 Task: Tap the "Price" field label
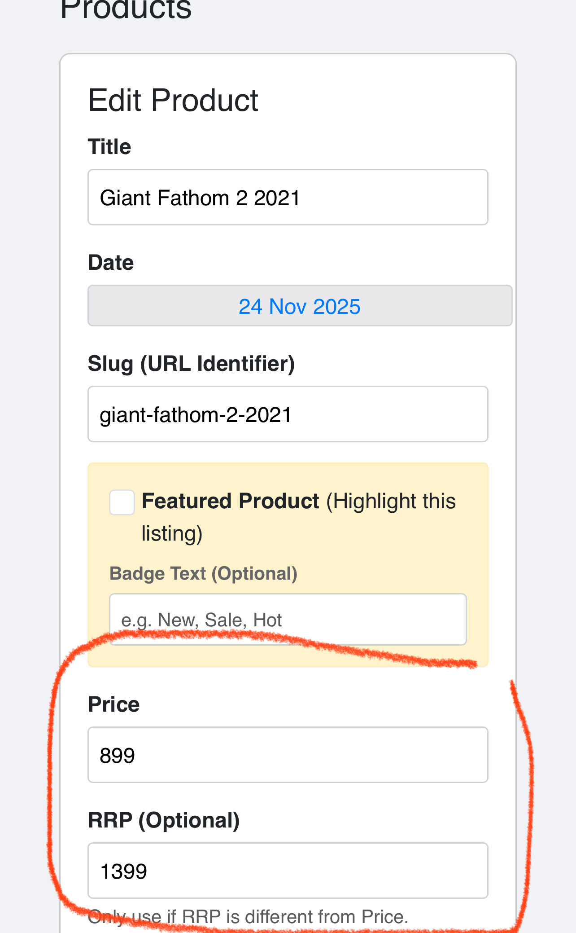pyautogui.click(x=113, y=704)
